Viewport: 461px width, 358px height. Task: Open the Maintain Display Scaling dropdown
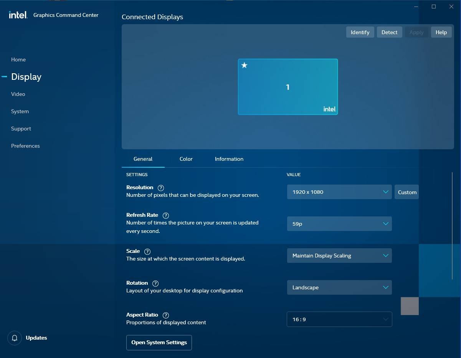(x=339, y=256)
